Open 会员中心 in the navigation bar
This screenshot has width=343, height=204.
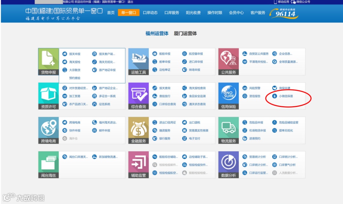pyautogui.click(x=236, y=13)
